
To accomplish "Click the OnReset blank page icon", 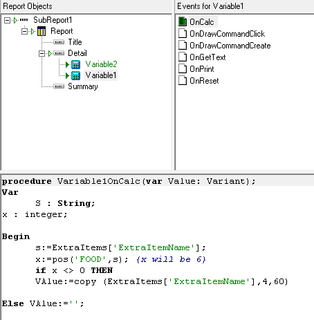I will pos(183,80).
